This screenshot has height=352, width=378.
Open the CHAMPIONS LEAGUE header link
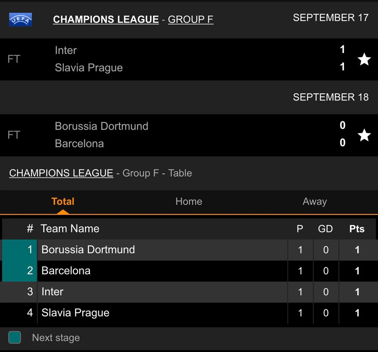[106, 19]
